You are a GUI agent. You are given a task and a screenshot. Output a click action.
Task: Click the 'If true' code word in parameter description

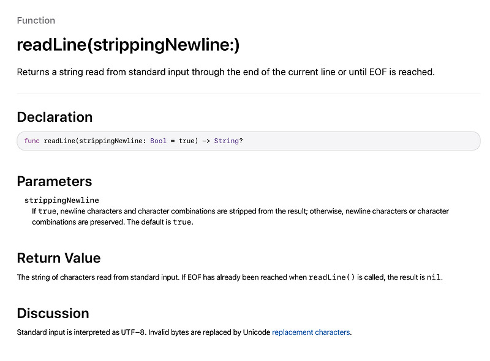click(47, 211)
